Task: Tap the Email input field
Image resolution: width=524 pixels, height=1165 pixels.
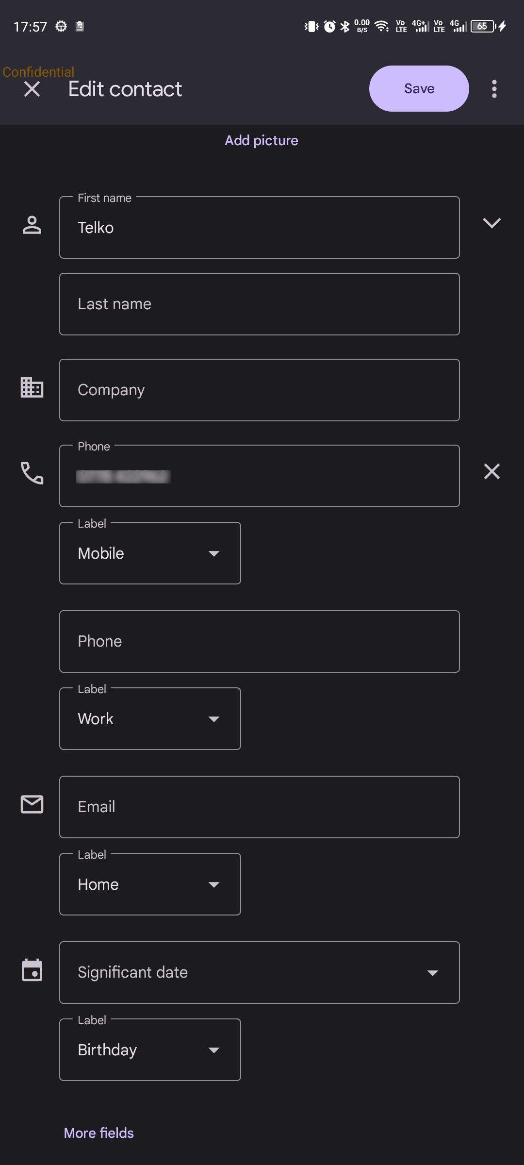Action: click(x=259, y=807)
